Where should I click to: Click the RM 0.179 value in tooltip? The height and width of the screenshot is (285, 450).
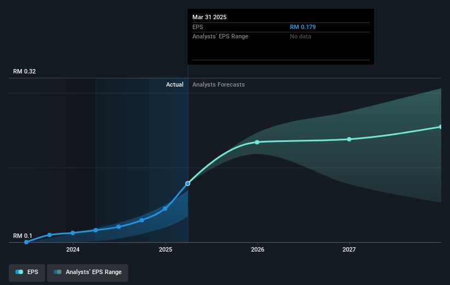[303, 27]
